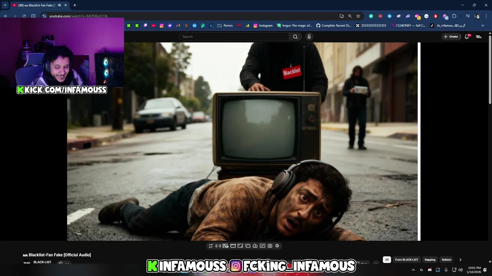The width and height of the screenshot is (492, 276).
Task: Close the Blacklist-Fan Fake browser tab
Action: (66, 5)
